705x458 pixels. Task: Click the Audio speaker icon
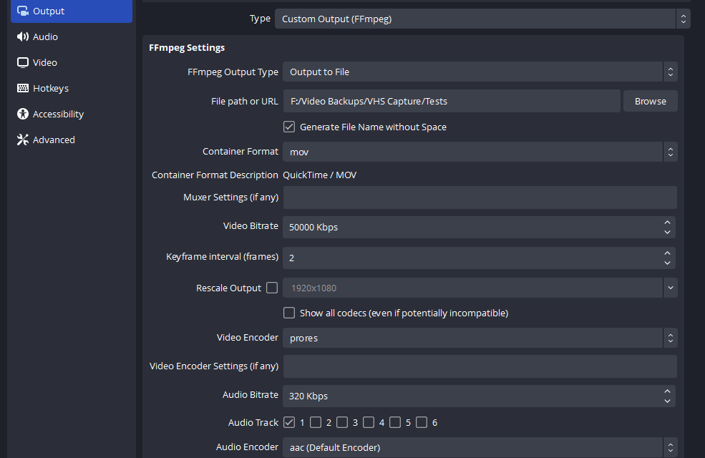[22, 37]
